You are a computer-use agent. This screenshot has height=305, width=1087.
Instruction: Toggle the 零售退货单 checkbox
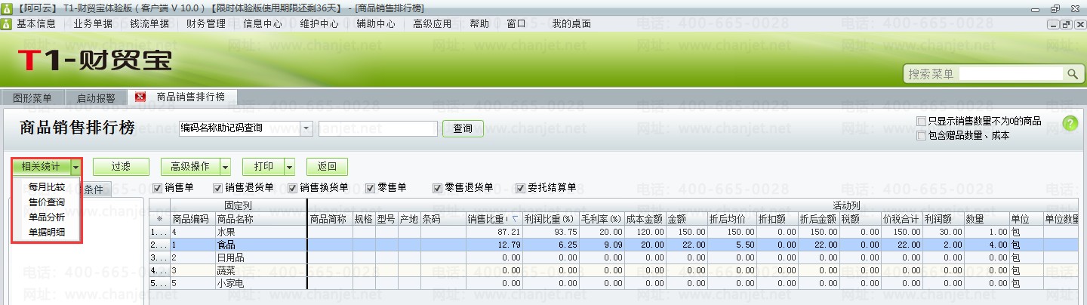pos(437,188)
